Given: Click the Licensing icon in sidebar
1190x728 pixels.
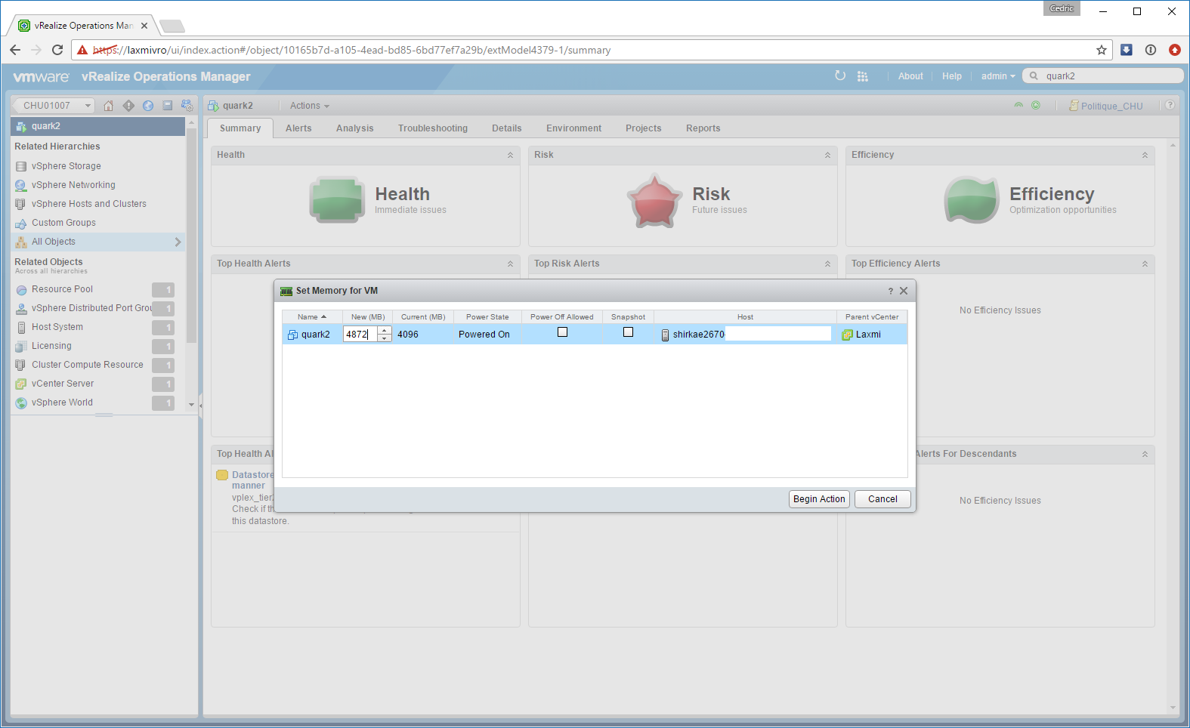Looking at the screenshot, I should point(21,346).
